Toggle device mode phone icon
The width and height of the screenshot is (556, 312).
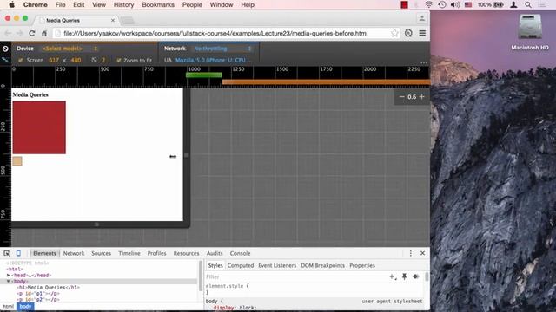pos(18,253)
